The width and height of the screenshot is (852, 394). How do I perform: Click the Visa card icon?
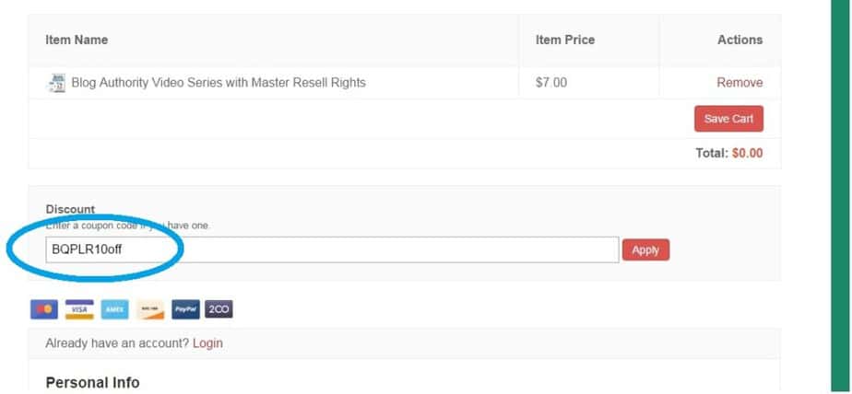point(79,309)
